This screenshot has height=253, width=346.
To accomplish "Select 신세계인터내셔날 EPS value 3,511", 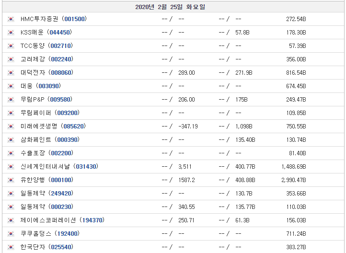I will [185, 167].
